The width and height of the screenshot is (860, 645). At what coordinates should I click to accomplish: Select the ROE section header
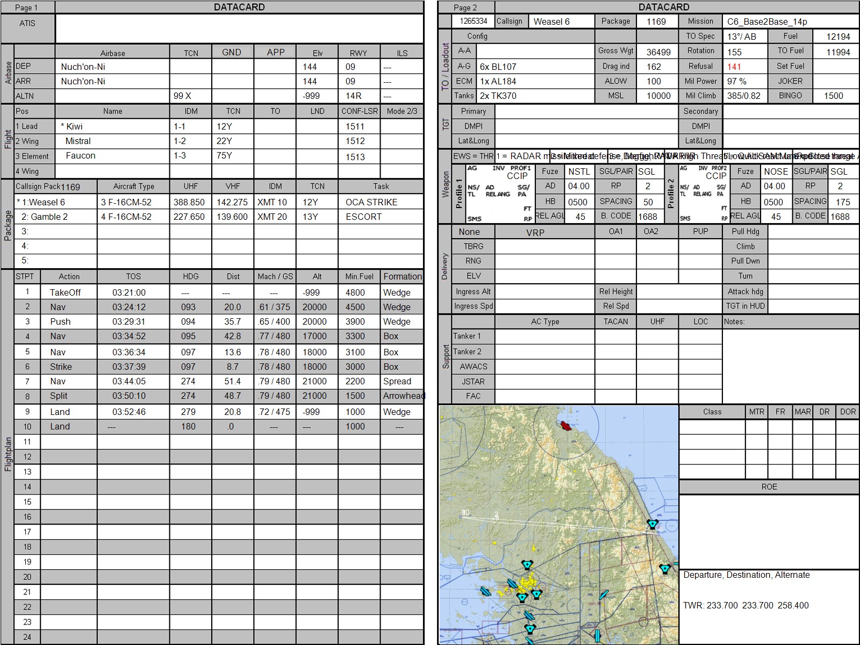769,486
